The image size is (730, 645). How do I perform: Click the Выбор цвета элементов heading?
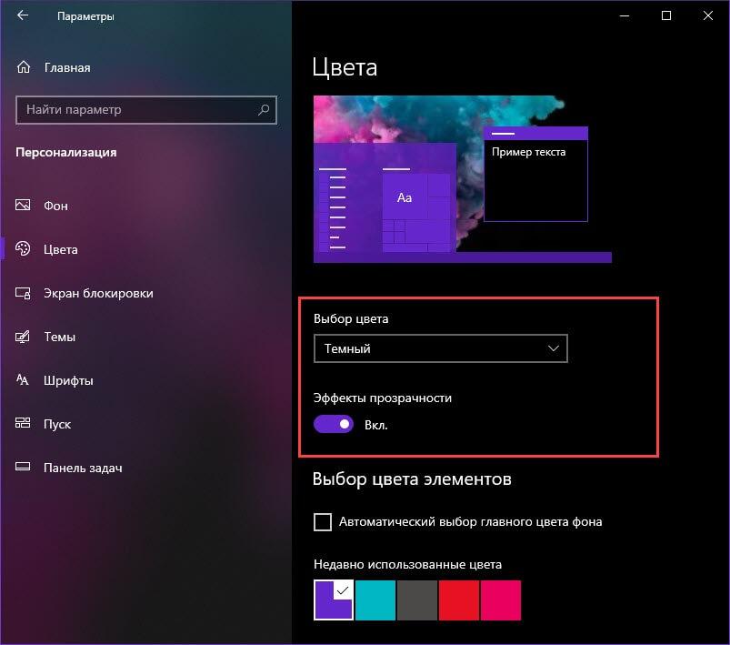pyautogui.click(x=412, y=479)
